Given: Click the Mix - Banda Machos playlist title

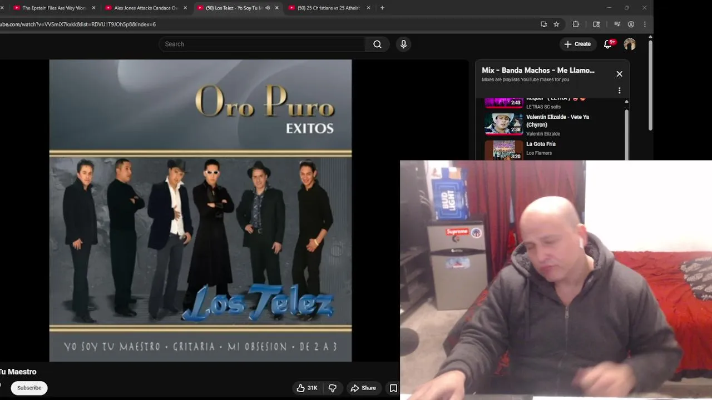Looking at the screenshot, I should [538, 71].
